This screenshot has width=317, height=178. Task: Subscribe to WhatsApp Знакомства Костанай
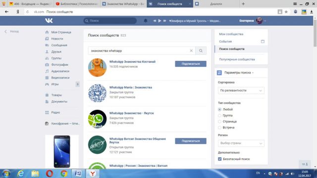pos(191,64)
